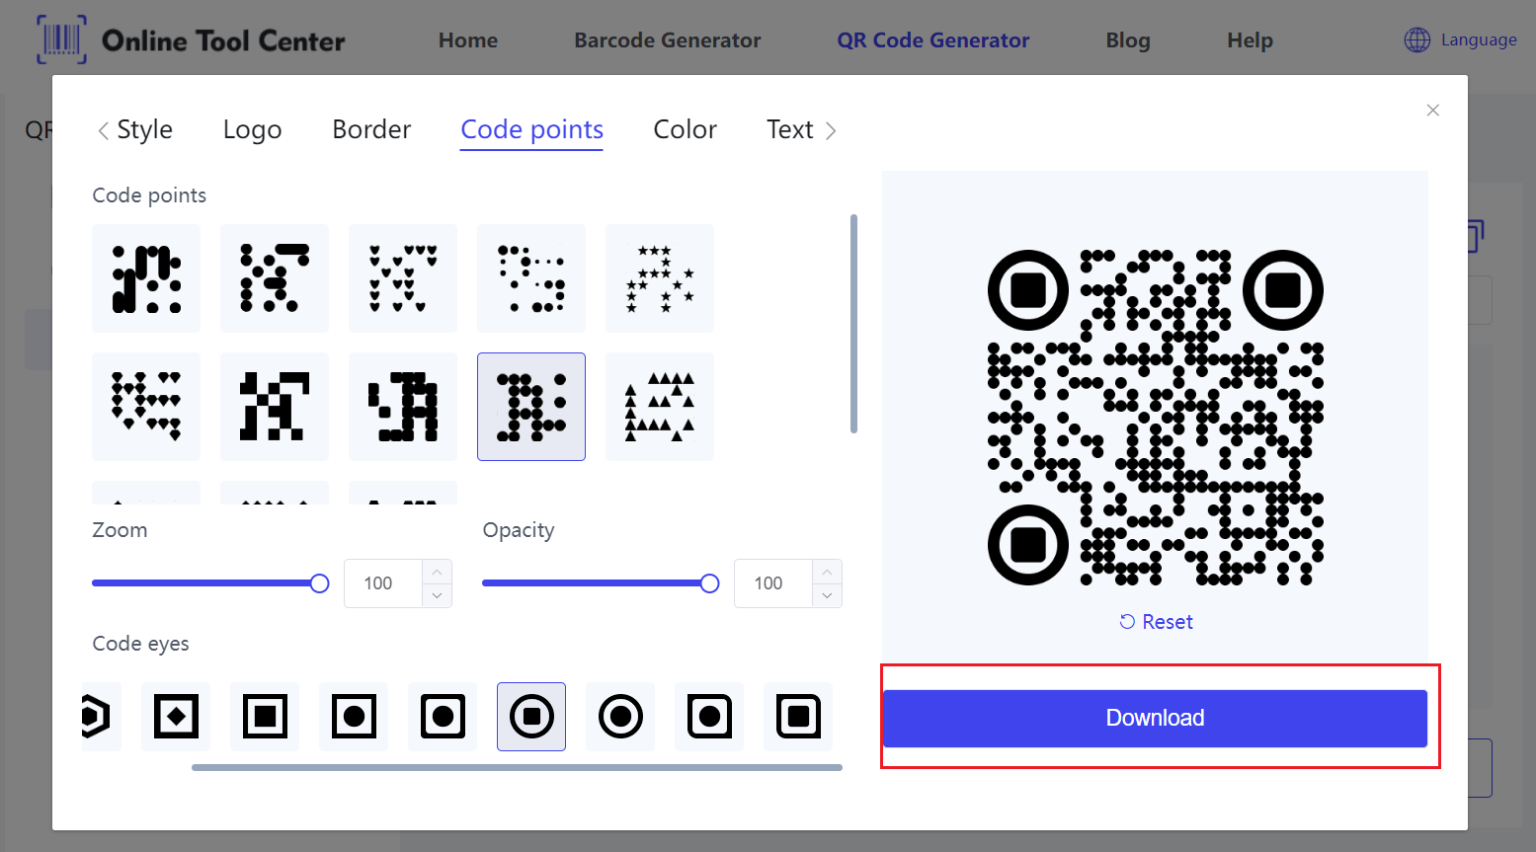The height and width of the screenshot is (852, 1536).
Task: Select the double circle code eye style
Action: click(620, 717)
